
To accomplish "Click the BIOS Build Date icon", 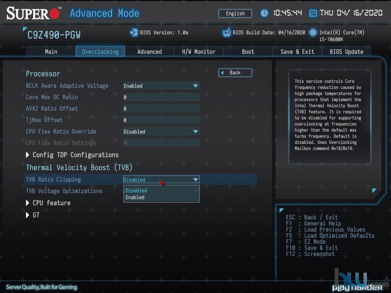I will coord(227,32).
